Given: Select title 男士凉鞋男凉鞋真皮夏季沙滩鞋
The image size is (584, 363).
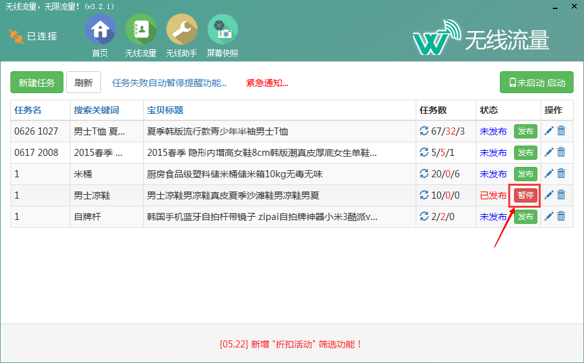Looking at the screenshot, I should click(x=233, y=195).
